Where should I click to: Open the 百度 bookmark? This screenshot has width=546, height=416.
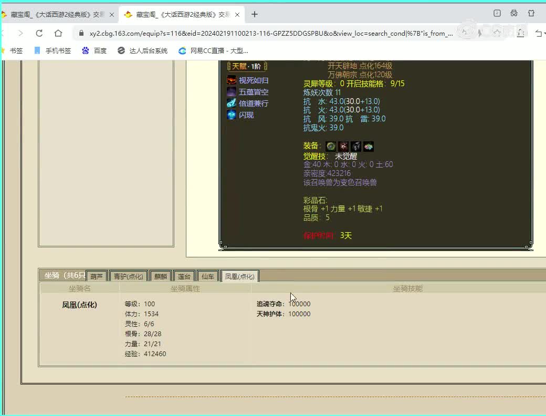click(94, 51)
